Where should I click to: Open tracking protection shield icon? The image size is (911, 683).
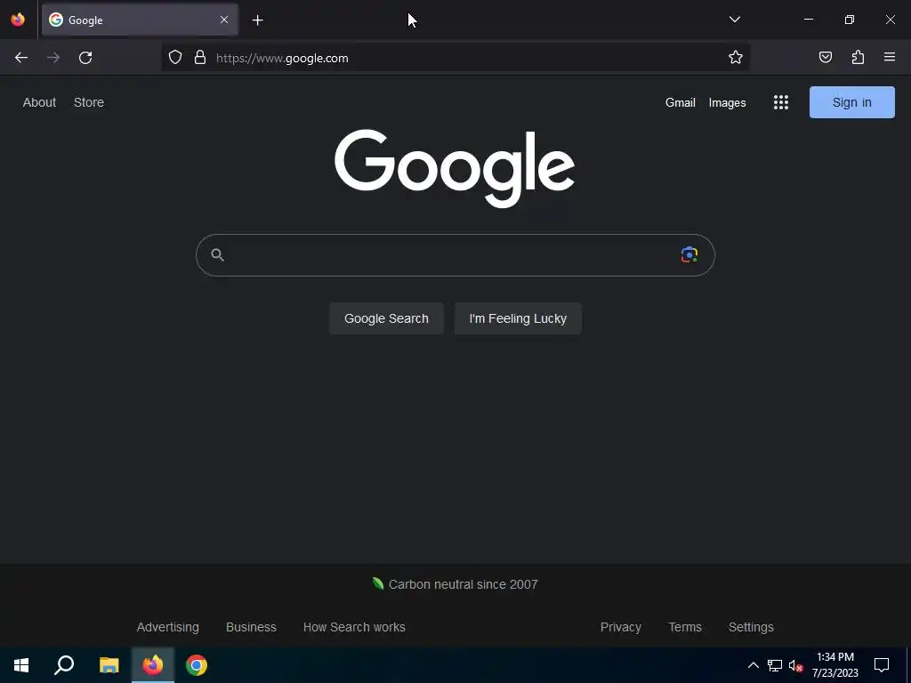pyautogui.click(x=175, y=58)
